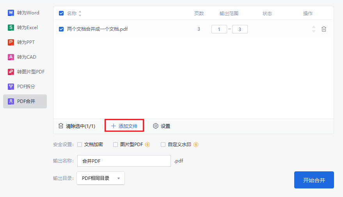Click the premium coin badge beside 图片型PDF

(148, 145)
